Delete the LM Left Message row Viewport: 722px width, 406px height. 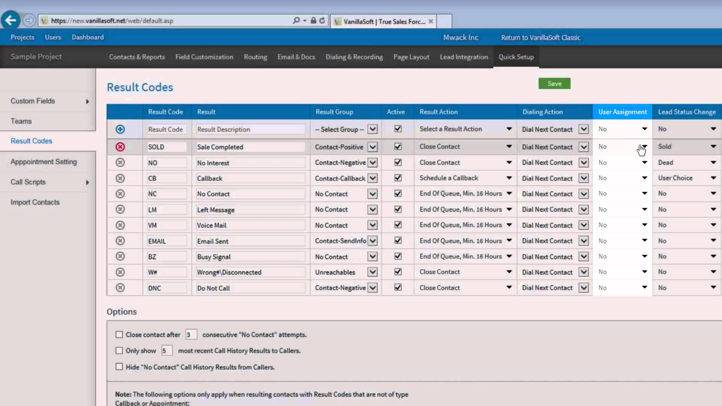point(120,209)
